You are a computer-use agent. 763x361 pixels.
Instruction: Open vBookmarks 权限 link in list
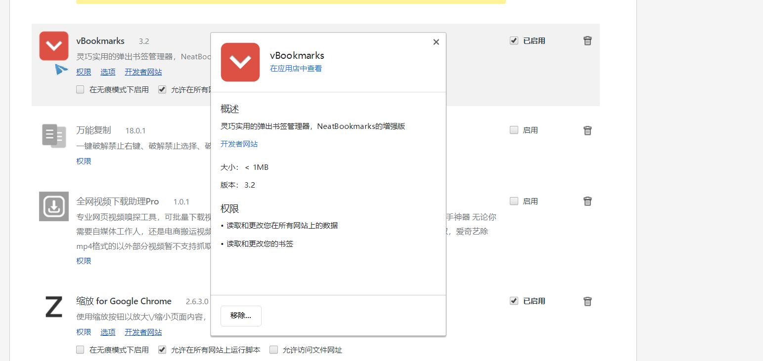84,72
